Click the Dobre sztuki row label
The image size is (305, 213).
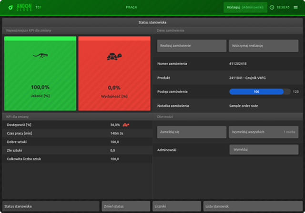coord(17,142)
